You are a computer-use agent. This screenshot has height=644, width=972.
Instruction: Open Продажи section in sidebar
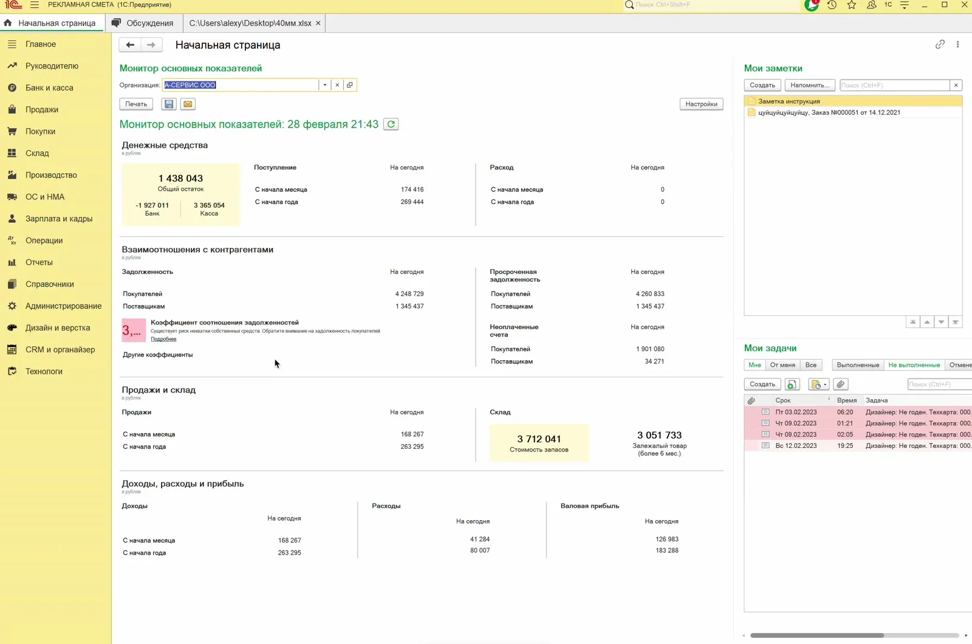point(42,109)
